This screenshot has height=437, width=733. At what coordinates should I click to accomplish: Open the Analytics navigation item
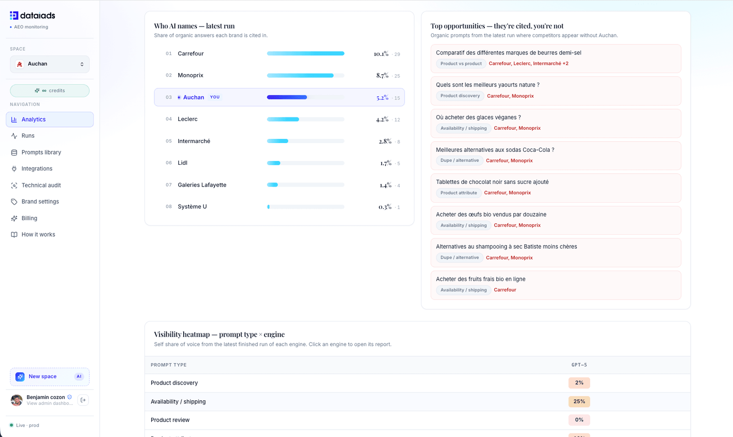[49, 120]
